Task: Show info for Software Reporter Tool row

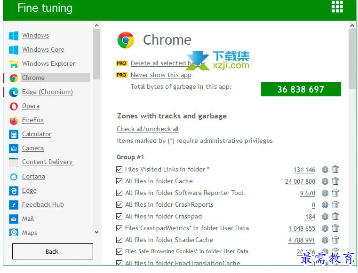Action: click(325, 193)
